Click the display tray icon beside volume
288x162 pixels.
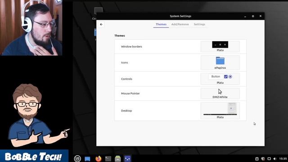pos(269,159)
